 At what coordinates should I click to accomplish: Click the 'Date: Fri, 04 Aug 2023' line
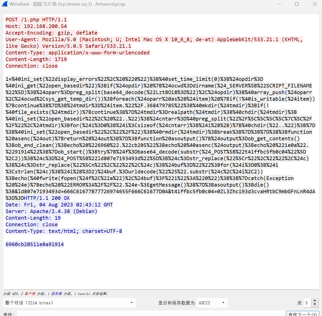(59, 205)
